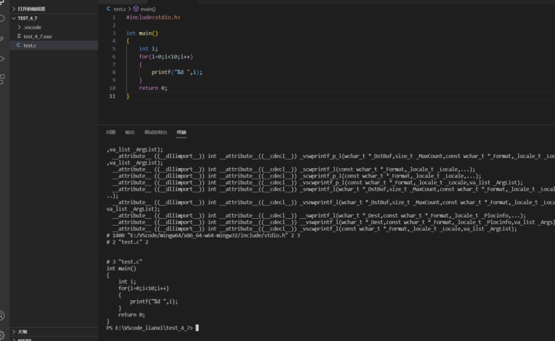Viewport: 555px width, 341px height.
Task: Open the Search view in activity bar
Action: (x=3, y=18)
